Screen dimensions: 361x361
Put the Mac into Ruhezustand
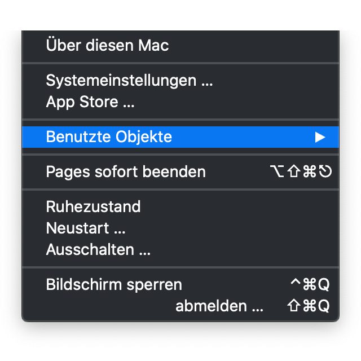tap(93, 206)
